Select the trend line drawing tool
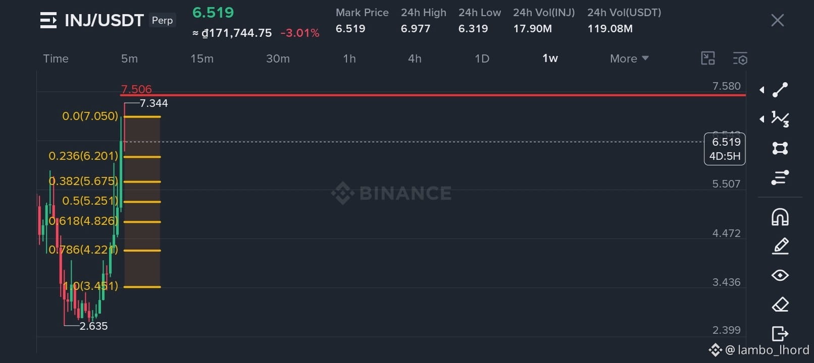Viewport: 814px width, 363px height. (x=780, y=90)
